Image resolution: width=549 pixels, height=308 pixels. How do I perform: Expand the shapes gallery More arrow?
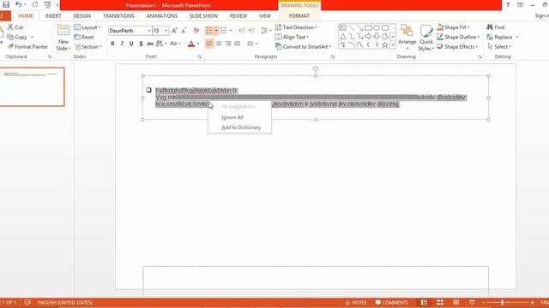tap(393, 44)
